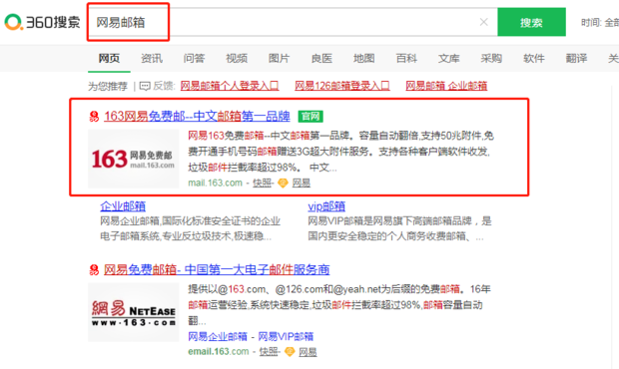The height and width of the screenshot is (369, 619).
Task: Switch to the 翻译 tab
Action: tap(576, 59)
